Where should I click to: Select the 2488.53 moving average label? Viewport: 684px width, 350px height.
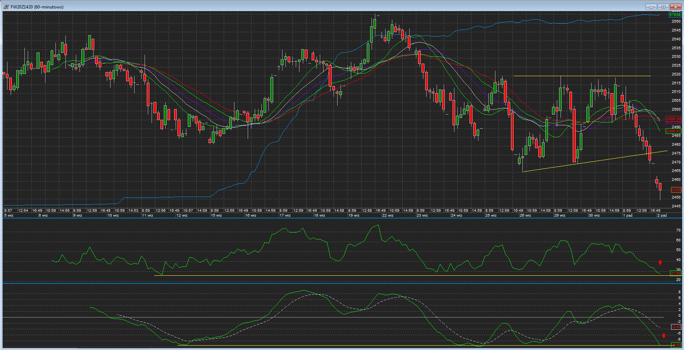673,131
